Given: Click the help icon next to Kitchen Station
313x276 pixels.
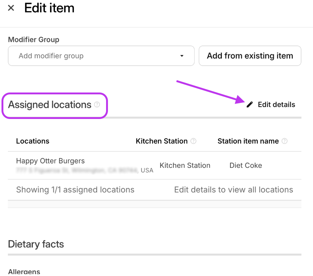Looking at the screenshot, I should click(x=193, y=141).
